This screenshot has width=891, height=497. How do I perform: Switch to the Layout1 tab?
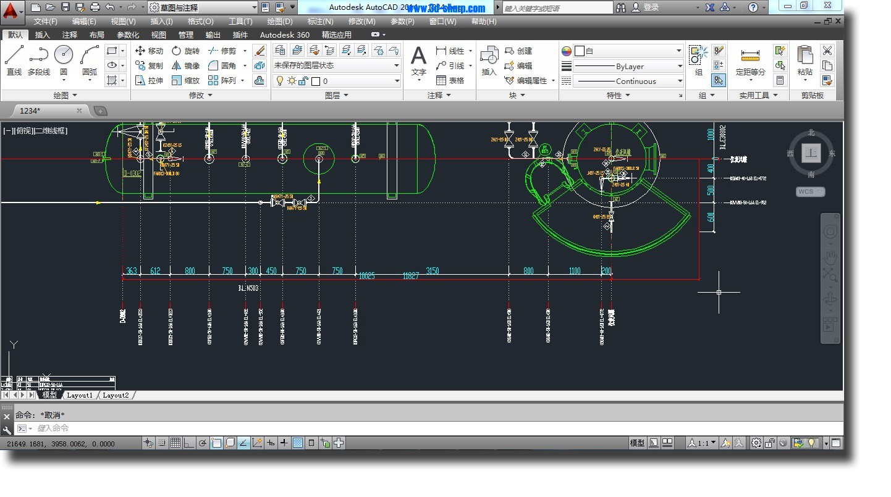pos(80,395)
